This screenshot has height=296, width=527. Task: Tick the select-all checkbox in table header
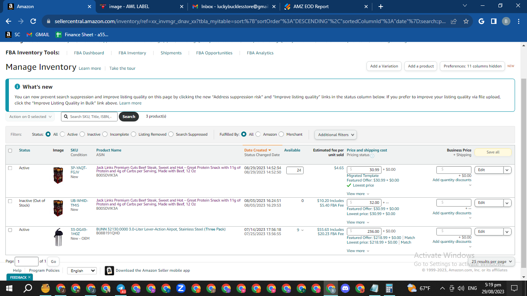click(x=10, y=151)
